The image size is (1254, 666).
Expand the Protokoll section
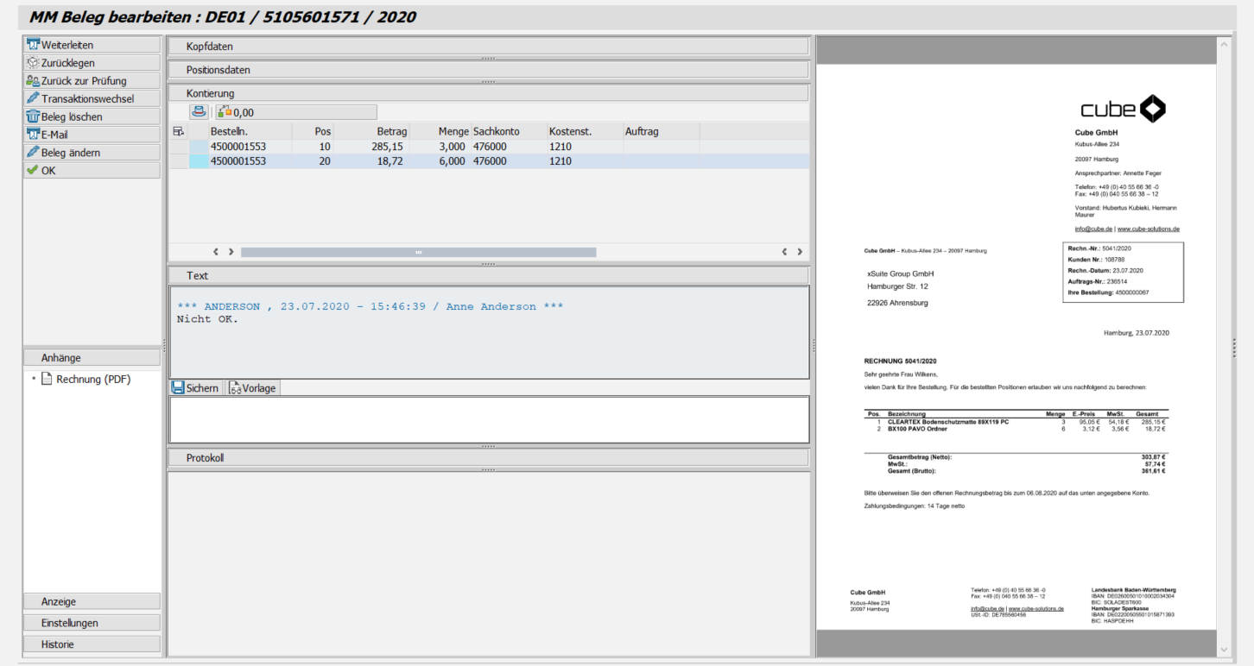487,458
